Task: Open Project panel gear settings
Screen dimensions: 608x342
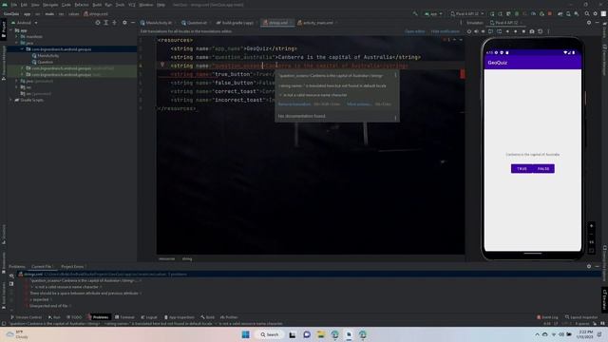Action: (x=124, y=23)
